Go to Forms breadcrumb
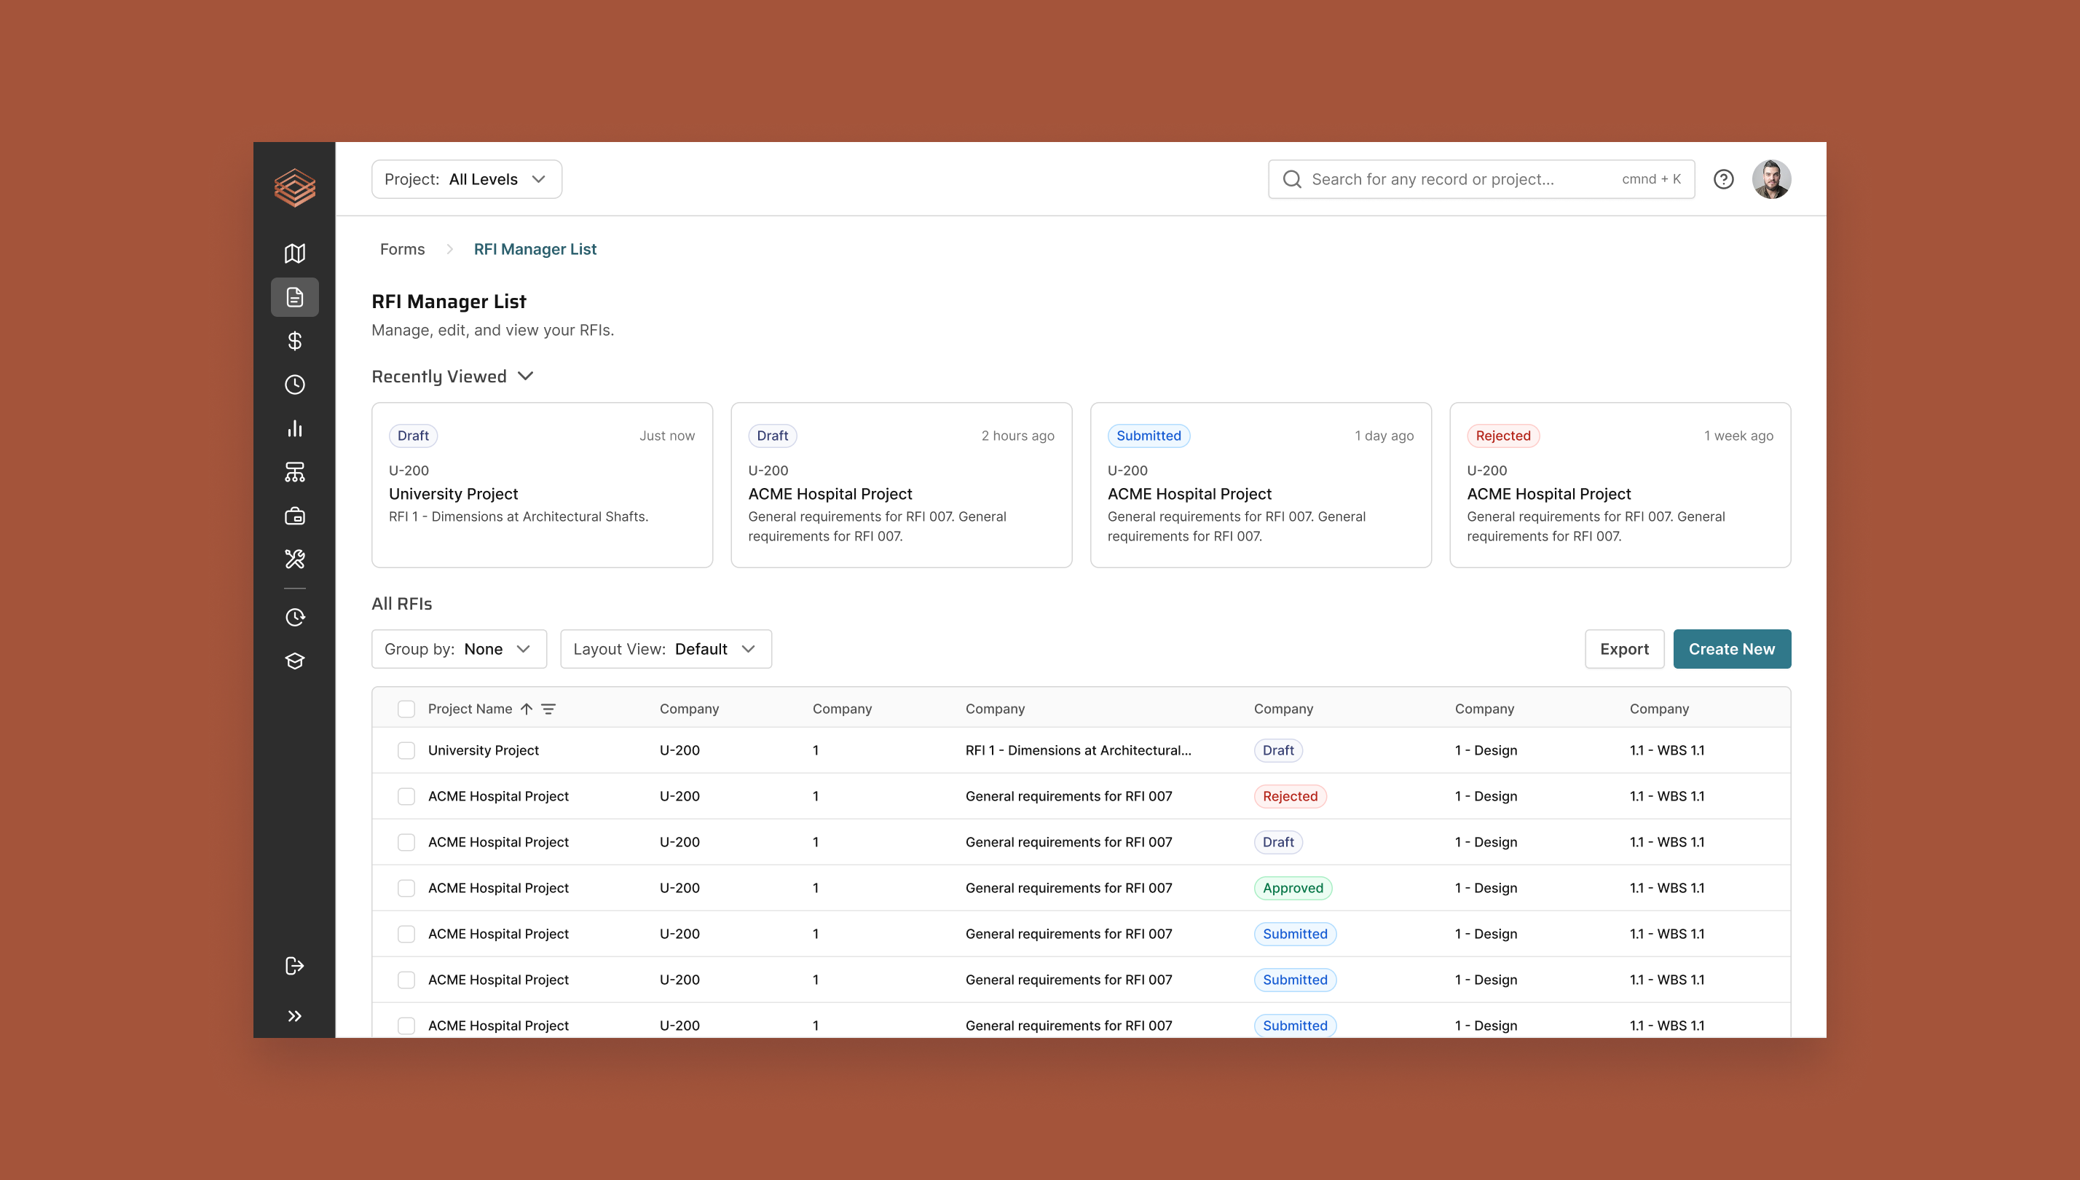Viewport: 2080px width, 1180px height. (402, 250)
